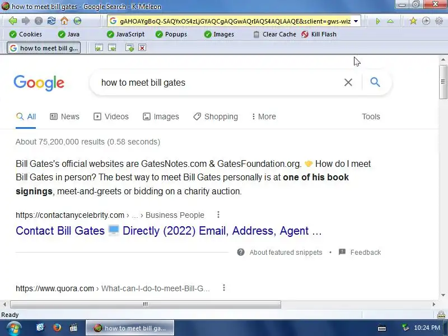Open the calendar icon in the taskbar
Viewport: 448px width, 336px height.
pos(73,328)
